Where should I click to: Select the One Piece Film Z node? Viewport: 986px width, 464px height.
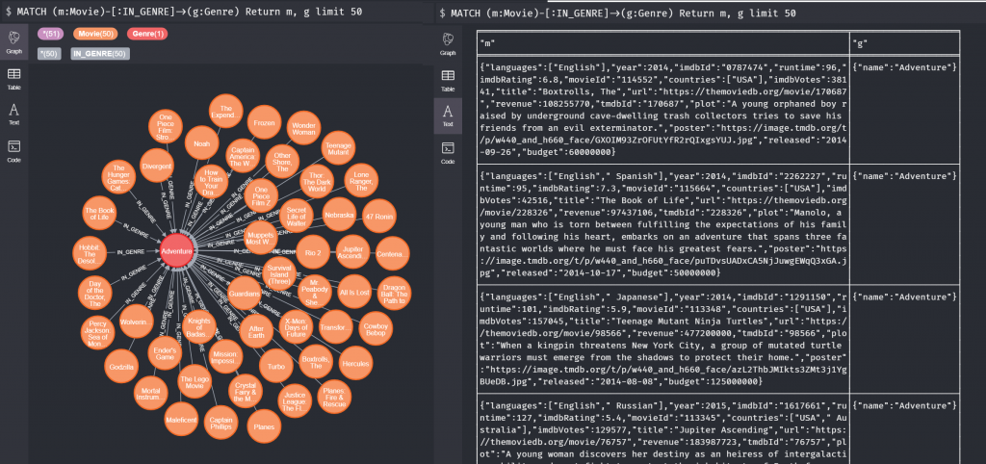click(261, 194)
